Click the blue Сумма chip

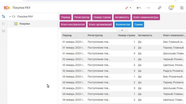139,24
